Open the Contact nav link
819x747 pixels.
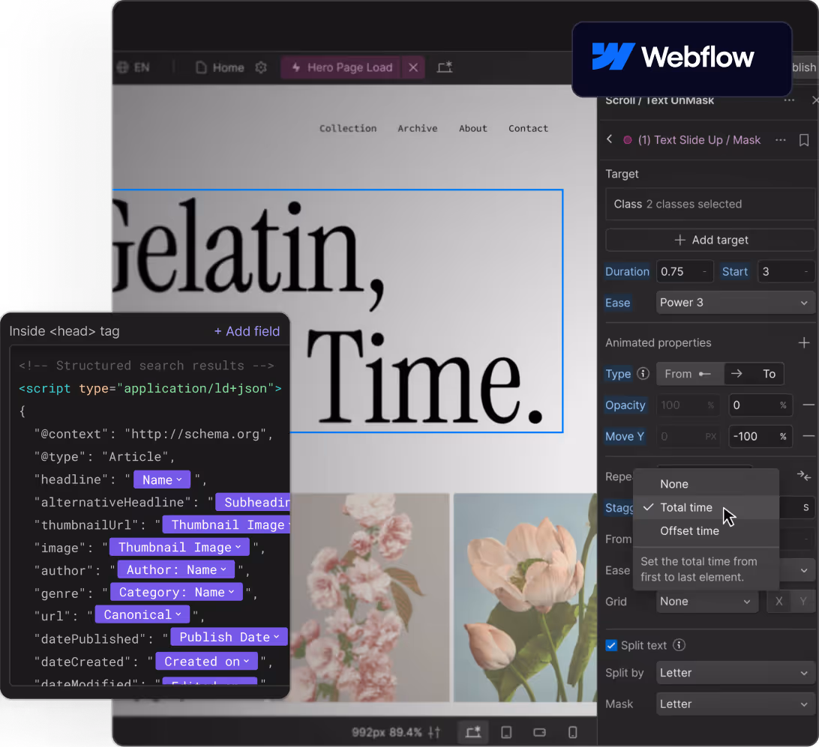click(528, 128)
